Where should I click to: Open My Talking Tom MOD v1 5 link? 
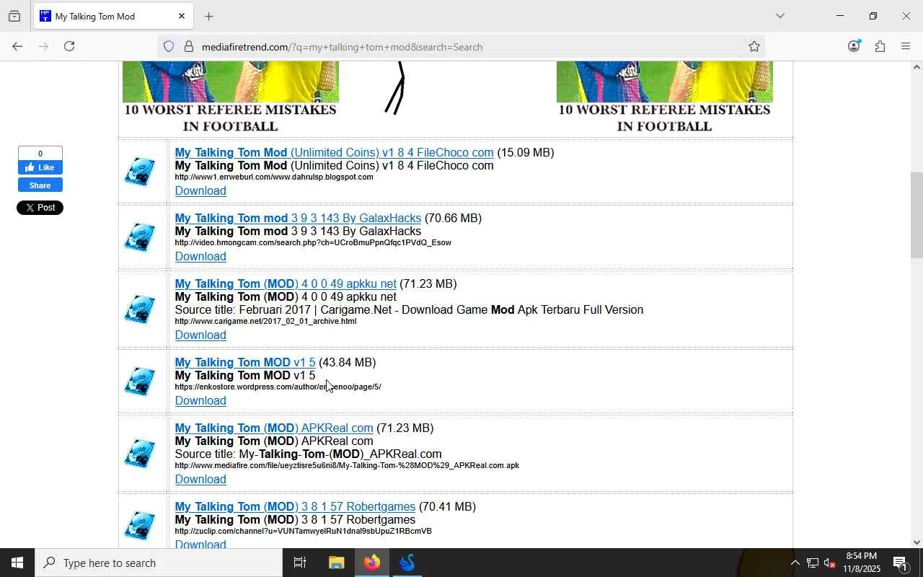[x=245, y=363]
